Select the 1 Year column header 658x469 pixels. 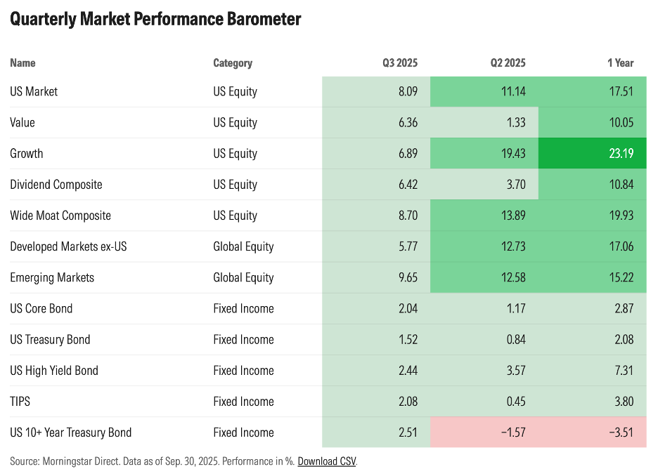point(620,63)
